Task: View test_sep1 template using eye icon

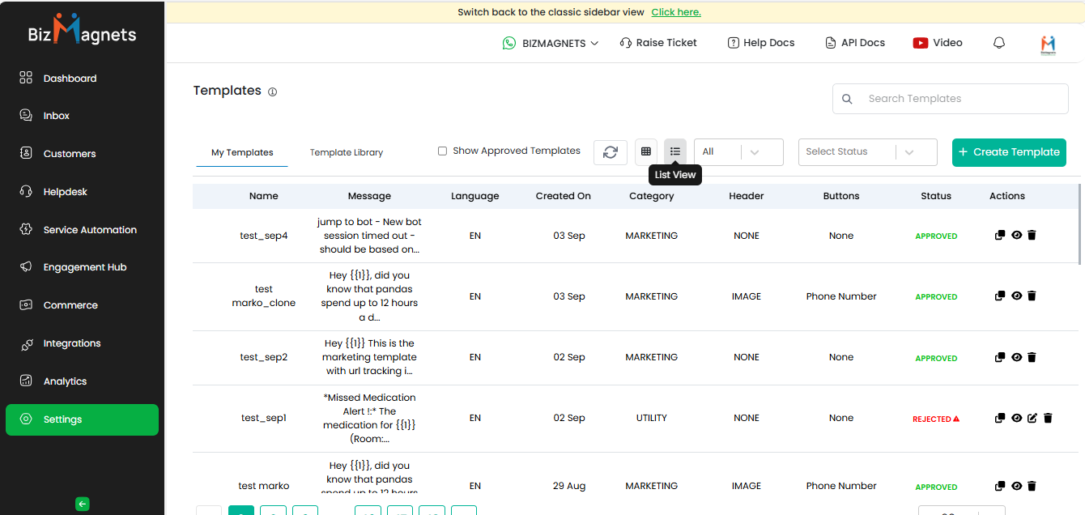Action: (1016, 419)
